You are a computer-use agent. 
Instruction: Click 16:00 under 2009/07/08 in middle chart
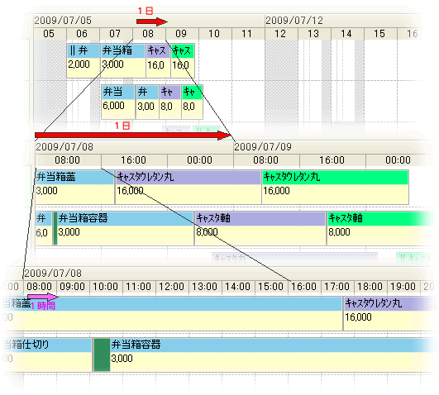[134, 160]
